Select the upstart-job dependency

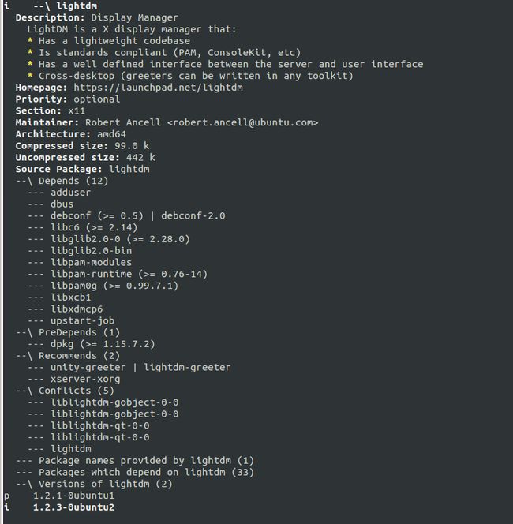[x=82, y=321]
